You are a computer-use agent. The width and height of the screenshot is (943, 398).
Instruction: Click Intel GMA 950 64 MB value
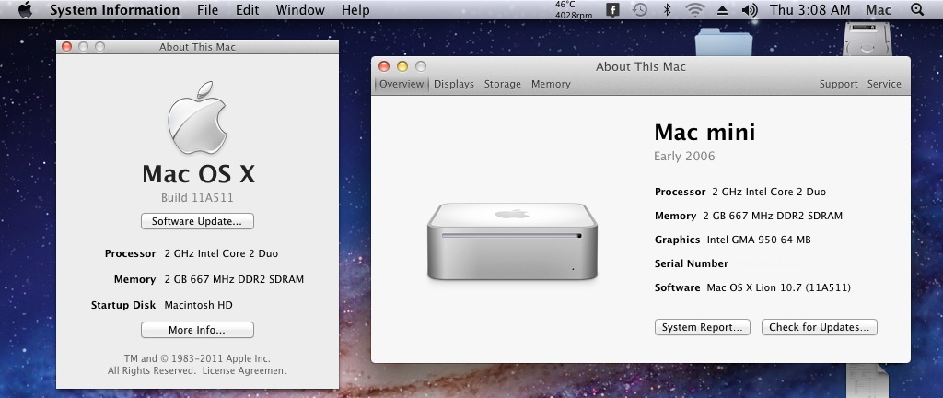pos(759,240)
